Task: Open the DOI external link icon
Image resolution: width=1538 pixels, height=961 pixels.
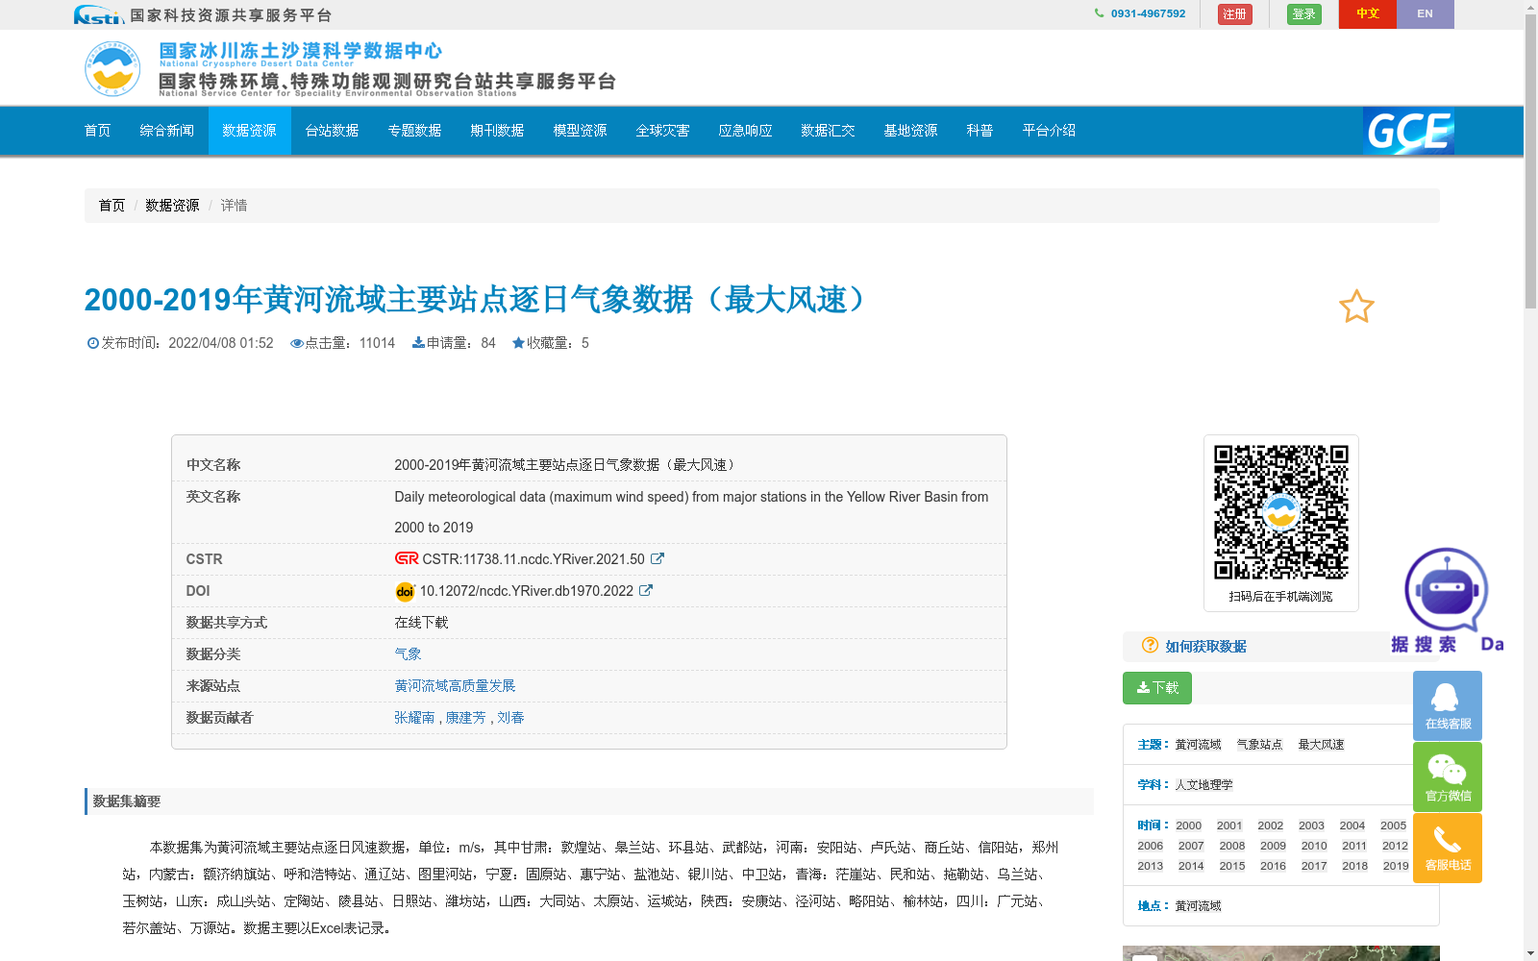Action: tap(646, 590)
